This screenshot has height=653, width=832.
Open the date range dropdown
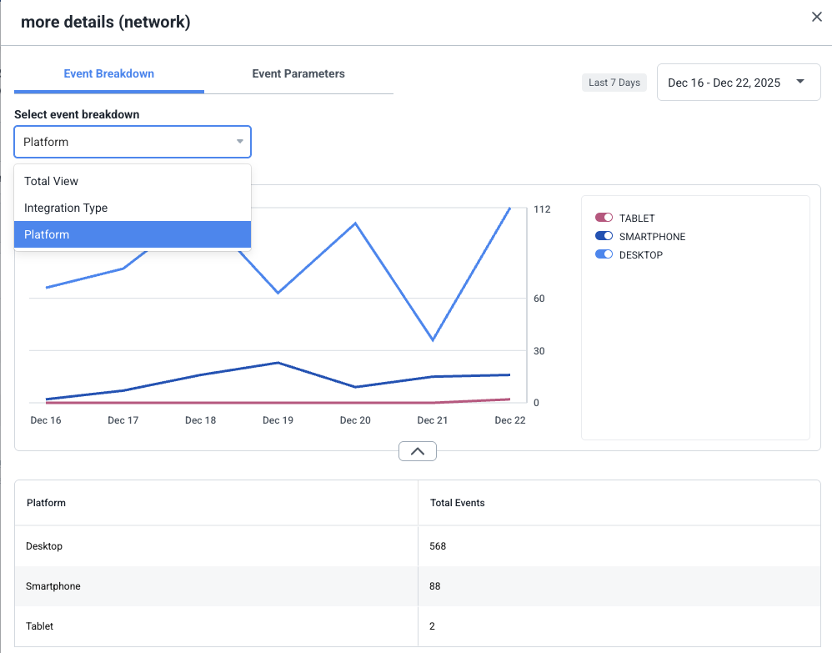[x=739, y=83]
